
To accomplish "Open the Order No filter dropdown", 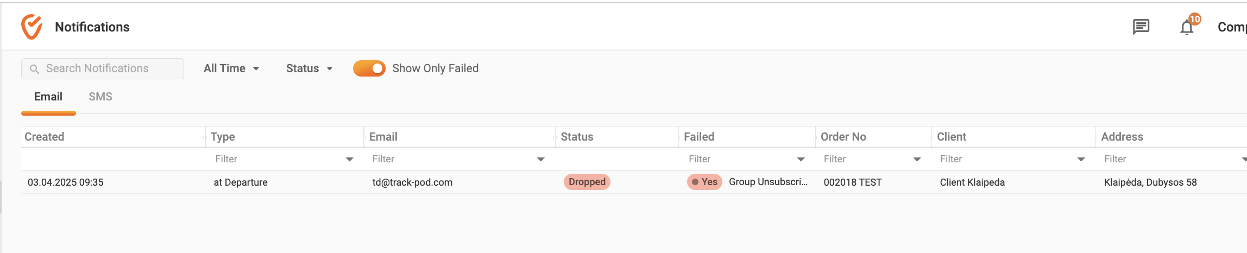I will click(917, 159).
